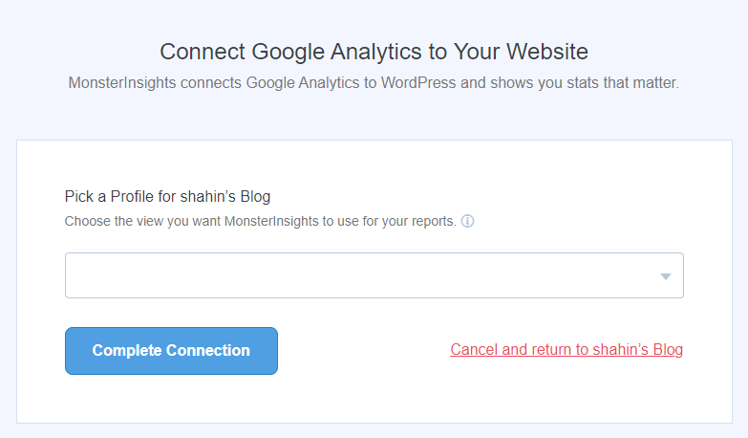Click the MonsterInsights subtitle text
The height and width of the screenshot is (438, 748).
tap(374, 82)
